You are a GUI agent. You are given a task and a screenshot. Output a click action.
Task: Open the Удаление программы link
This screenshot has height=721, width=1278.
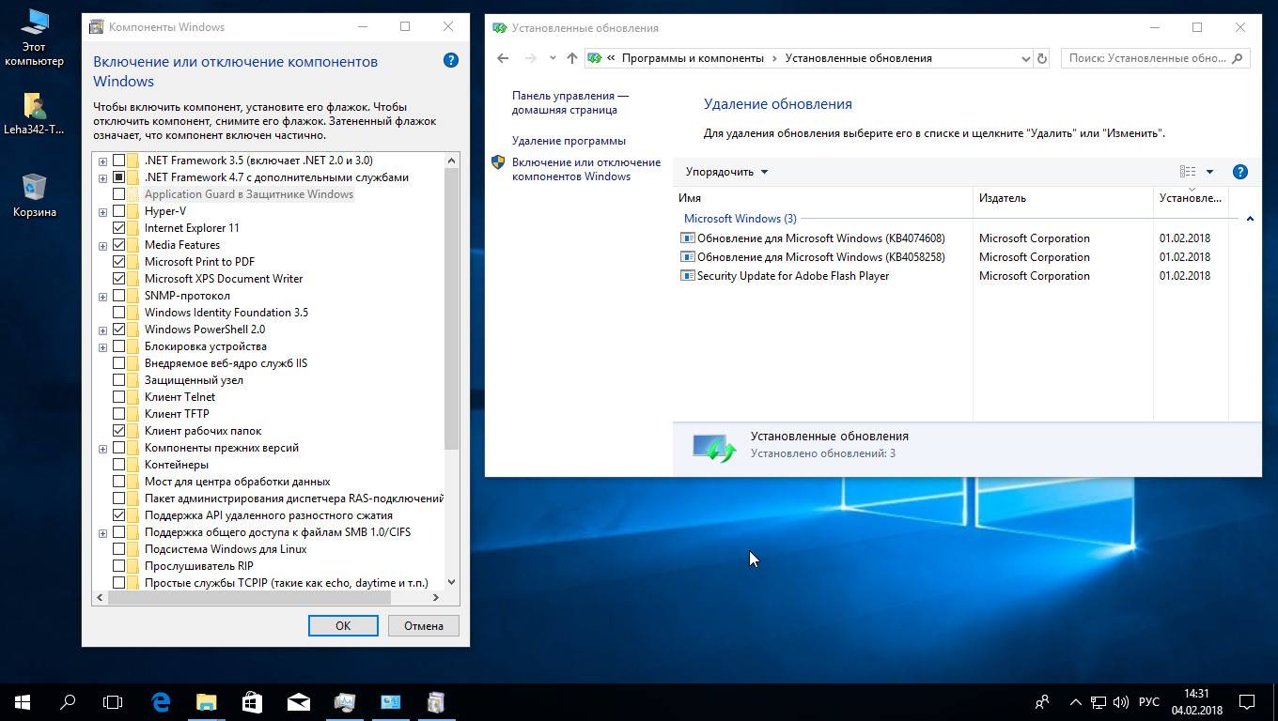click(569, 141)
